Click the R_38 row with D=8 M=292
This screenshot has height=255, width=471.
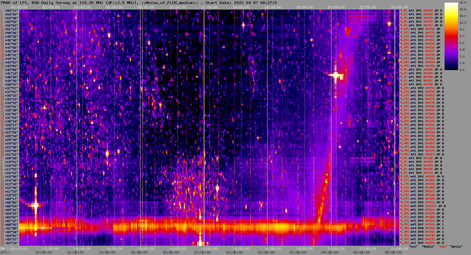pos(422,228)
